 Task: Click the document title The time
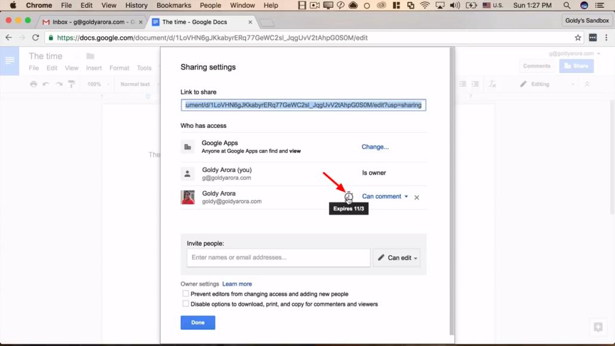click(45, 56)
